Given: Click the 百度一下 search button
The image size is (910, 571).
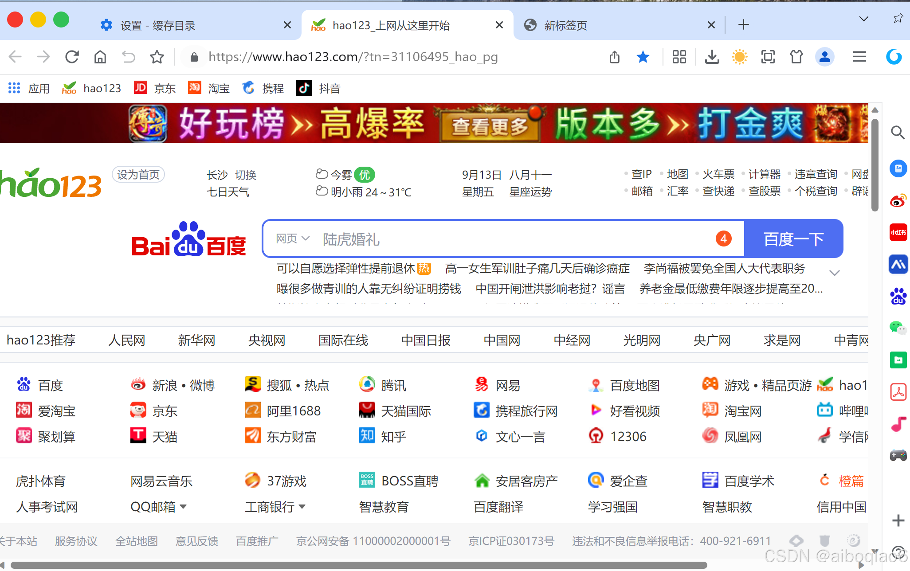Looking at the screenshot, I should pyautogui.click(x=793, y=239).
